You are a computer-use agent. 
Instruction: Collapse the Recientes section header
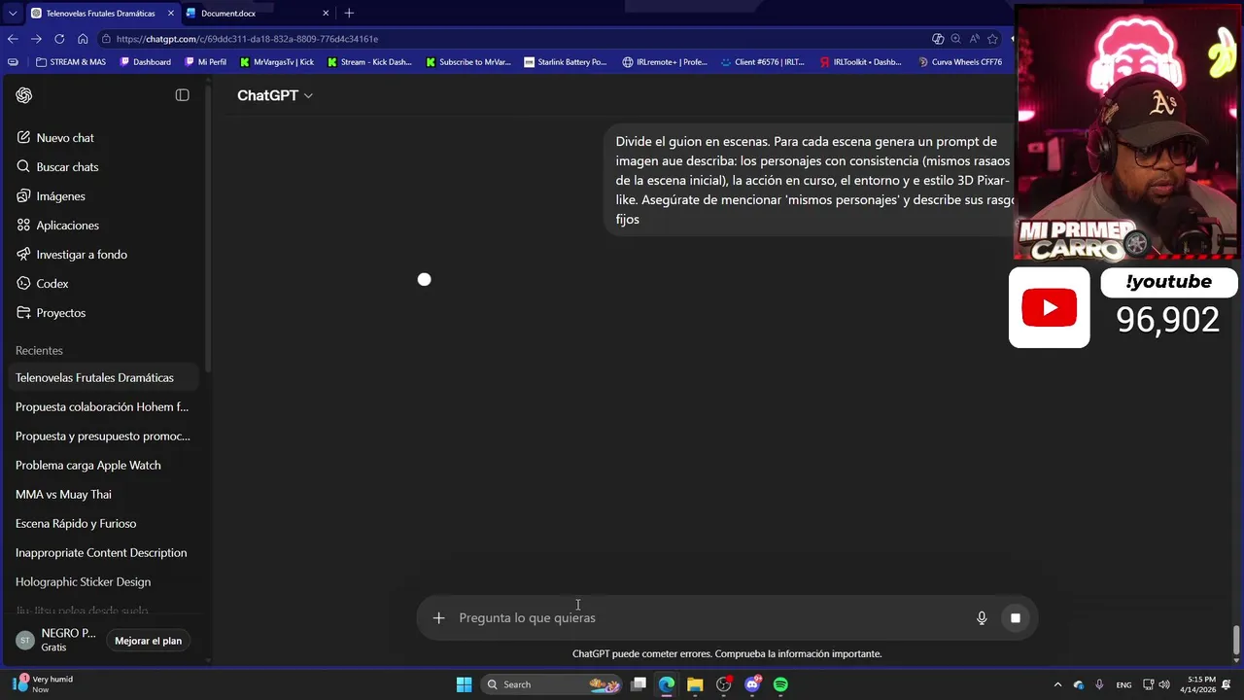(x=39, y=350)
